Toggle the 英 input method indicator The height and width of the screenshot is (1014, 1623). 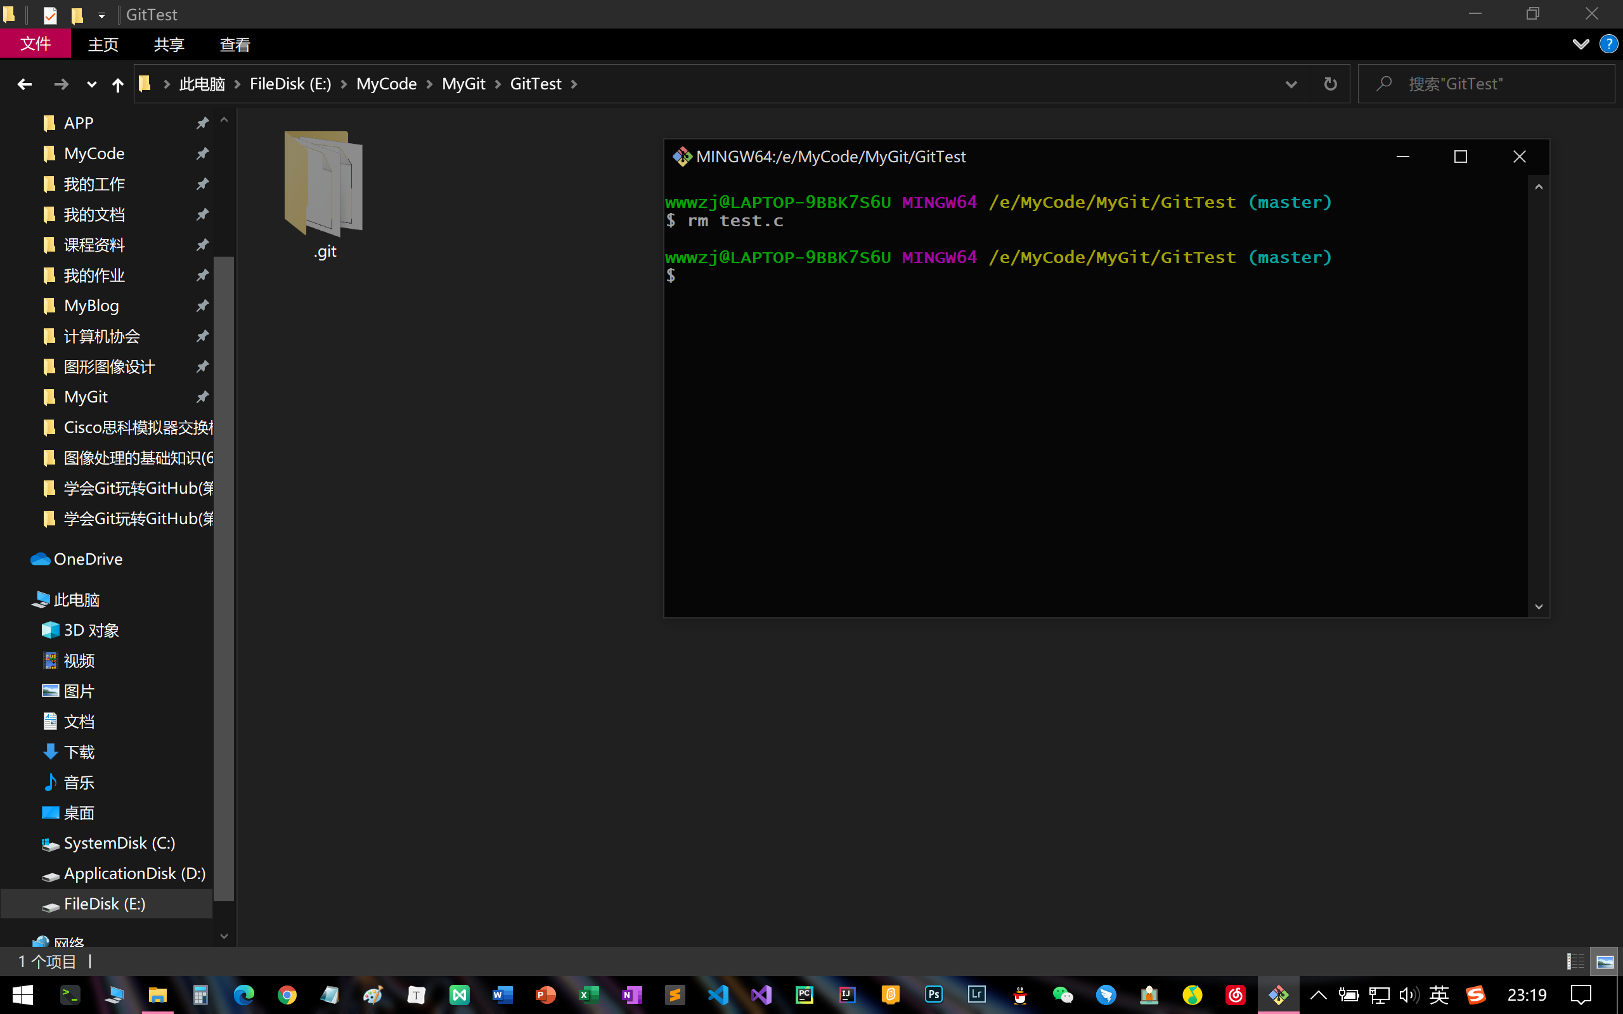coord(1439,995)
